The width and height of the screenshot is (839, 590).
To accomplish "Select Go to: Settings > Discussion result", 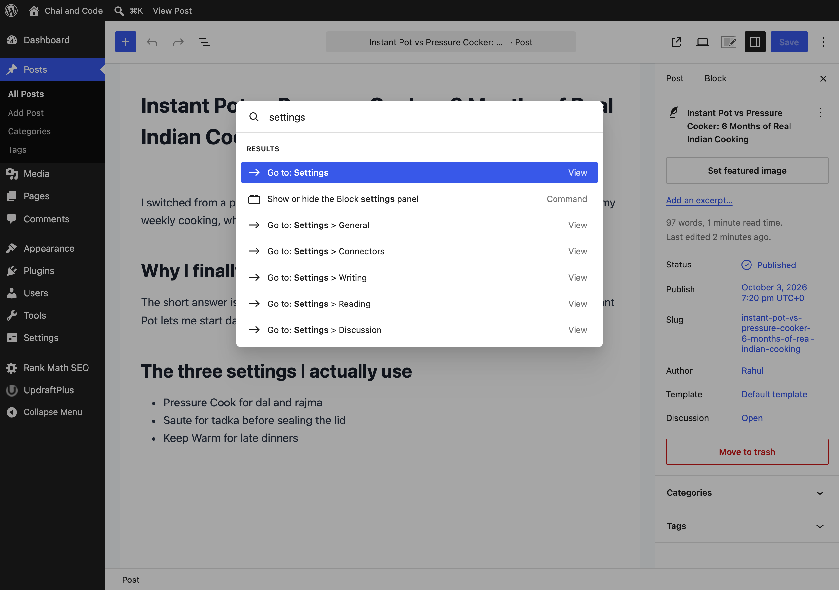I will point(419,330).
